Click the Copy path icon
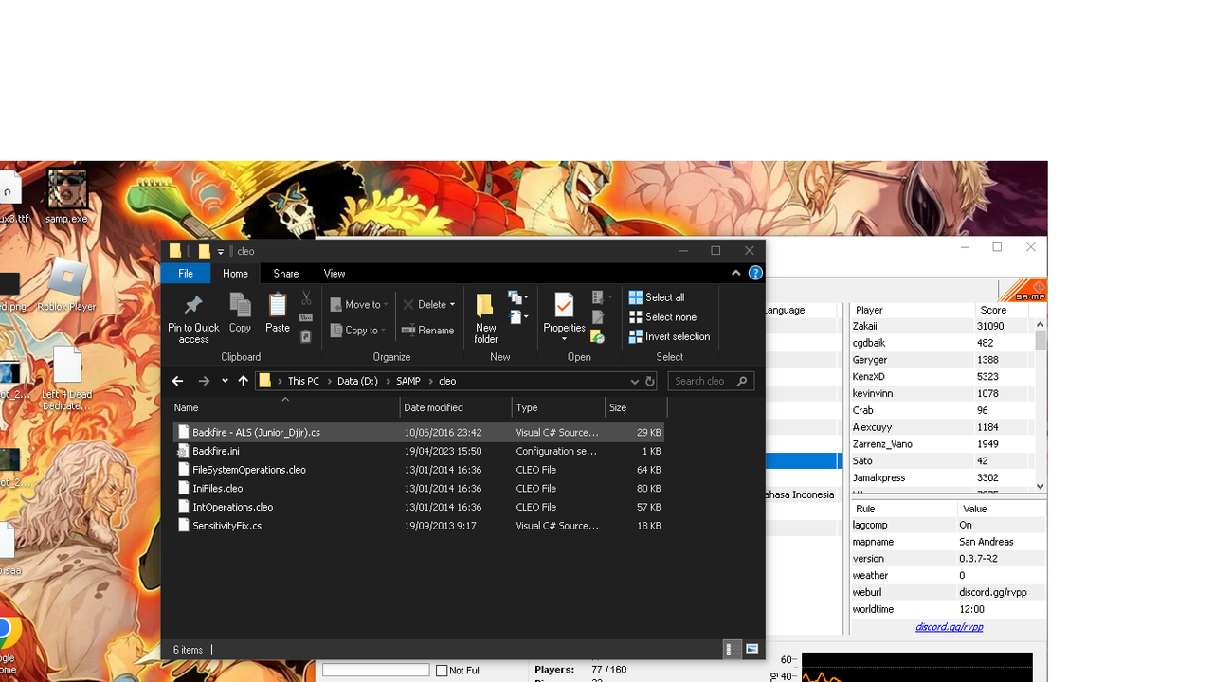 306,317
